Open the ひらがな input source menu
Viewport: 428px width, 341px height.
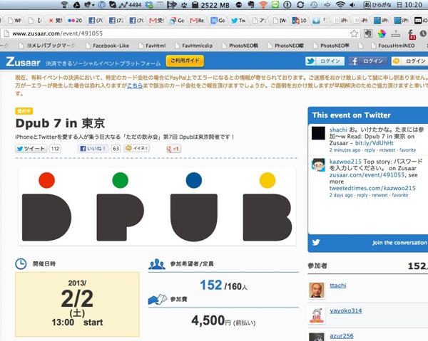378,5
